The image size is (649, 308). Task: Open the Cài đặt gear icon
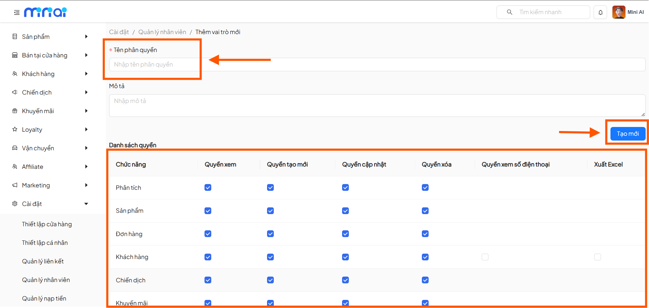[14, 204]
